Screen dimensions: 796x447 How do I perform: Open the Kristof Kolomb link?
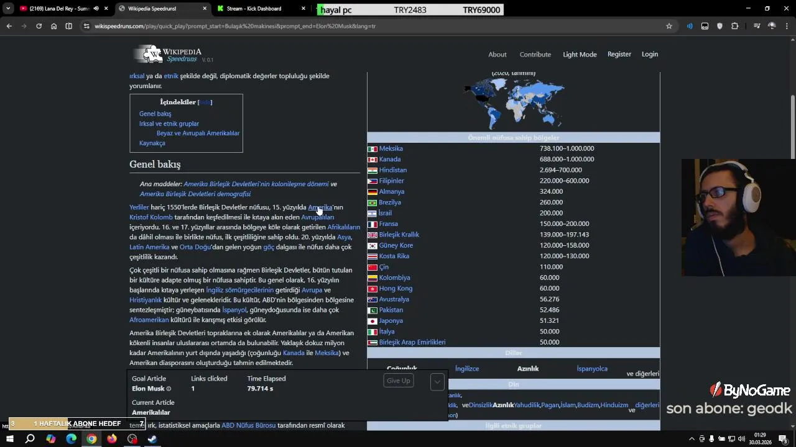click(151, 217)
